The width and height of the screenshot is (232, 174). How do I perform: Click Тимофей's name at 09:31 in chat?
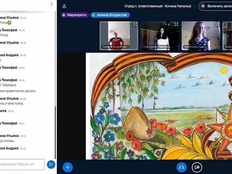coord(8,123)
